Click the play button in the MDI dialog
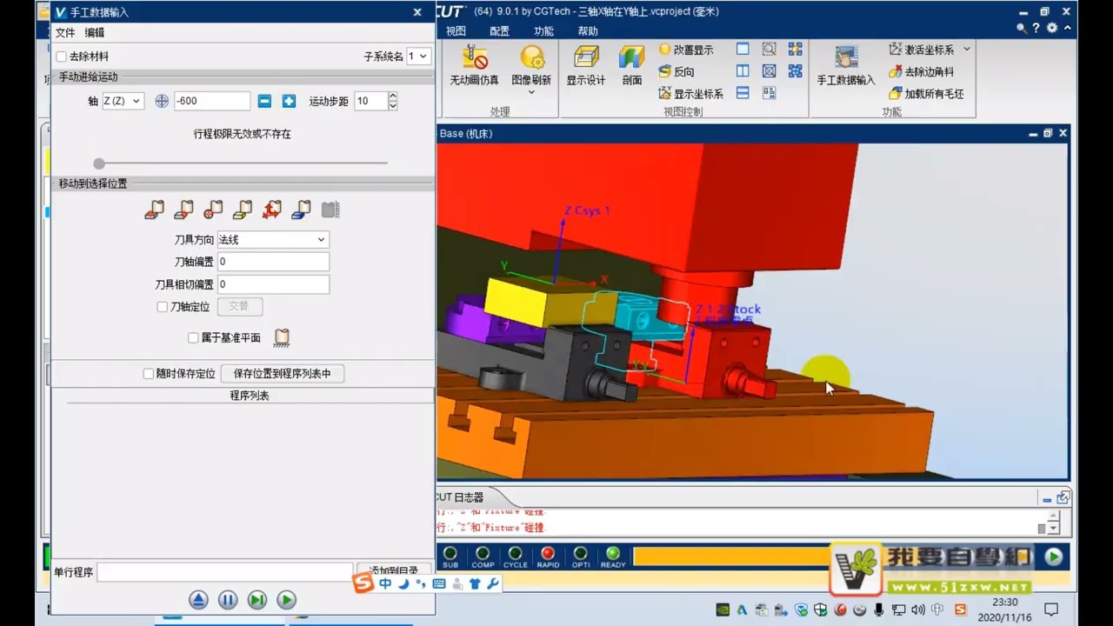 pos(286,600)
